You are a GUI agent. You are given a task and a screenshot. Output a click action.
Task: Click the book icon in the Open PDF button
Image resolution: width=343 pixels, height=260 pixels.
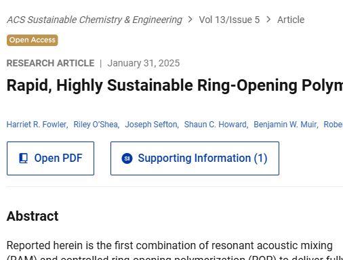tap(24, 158)
